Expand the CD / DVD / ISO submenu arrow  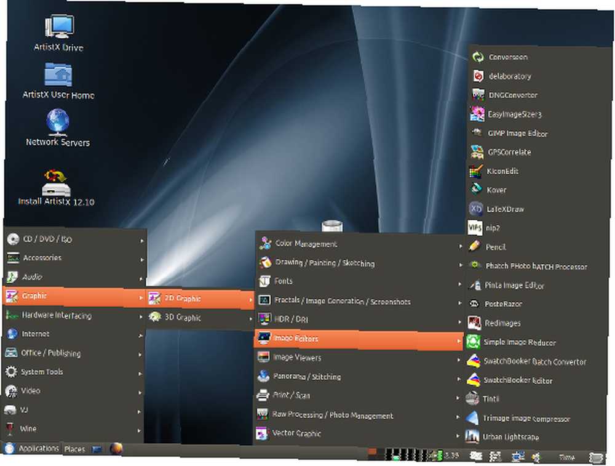pyautogui.click(x=142, y=240)
